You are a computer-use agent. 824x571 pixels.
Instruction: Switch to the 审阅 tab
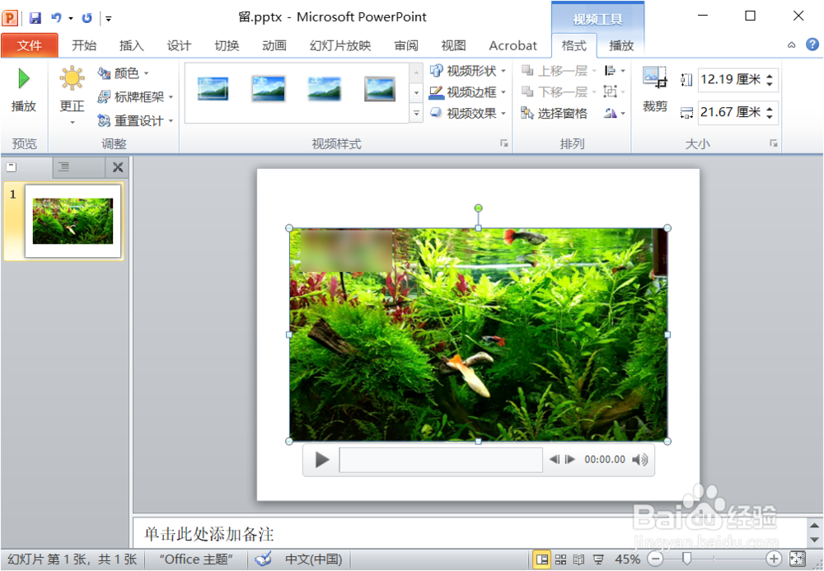[406, 45]
